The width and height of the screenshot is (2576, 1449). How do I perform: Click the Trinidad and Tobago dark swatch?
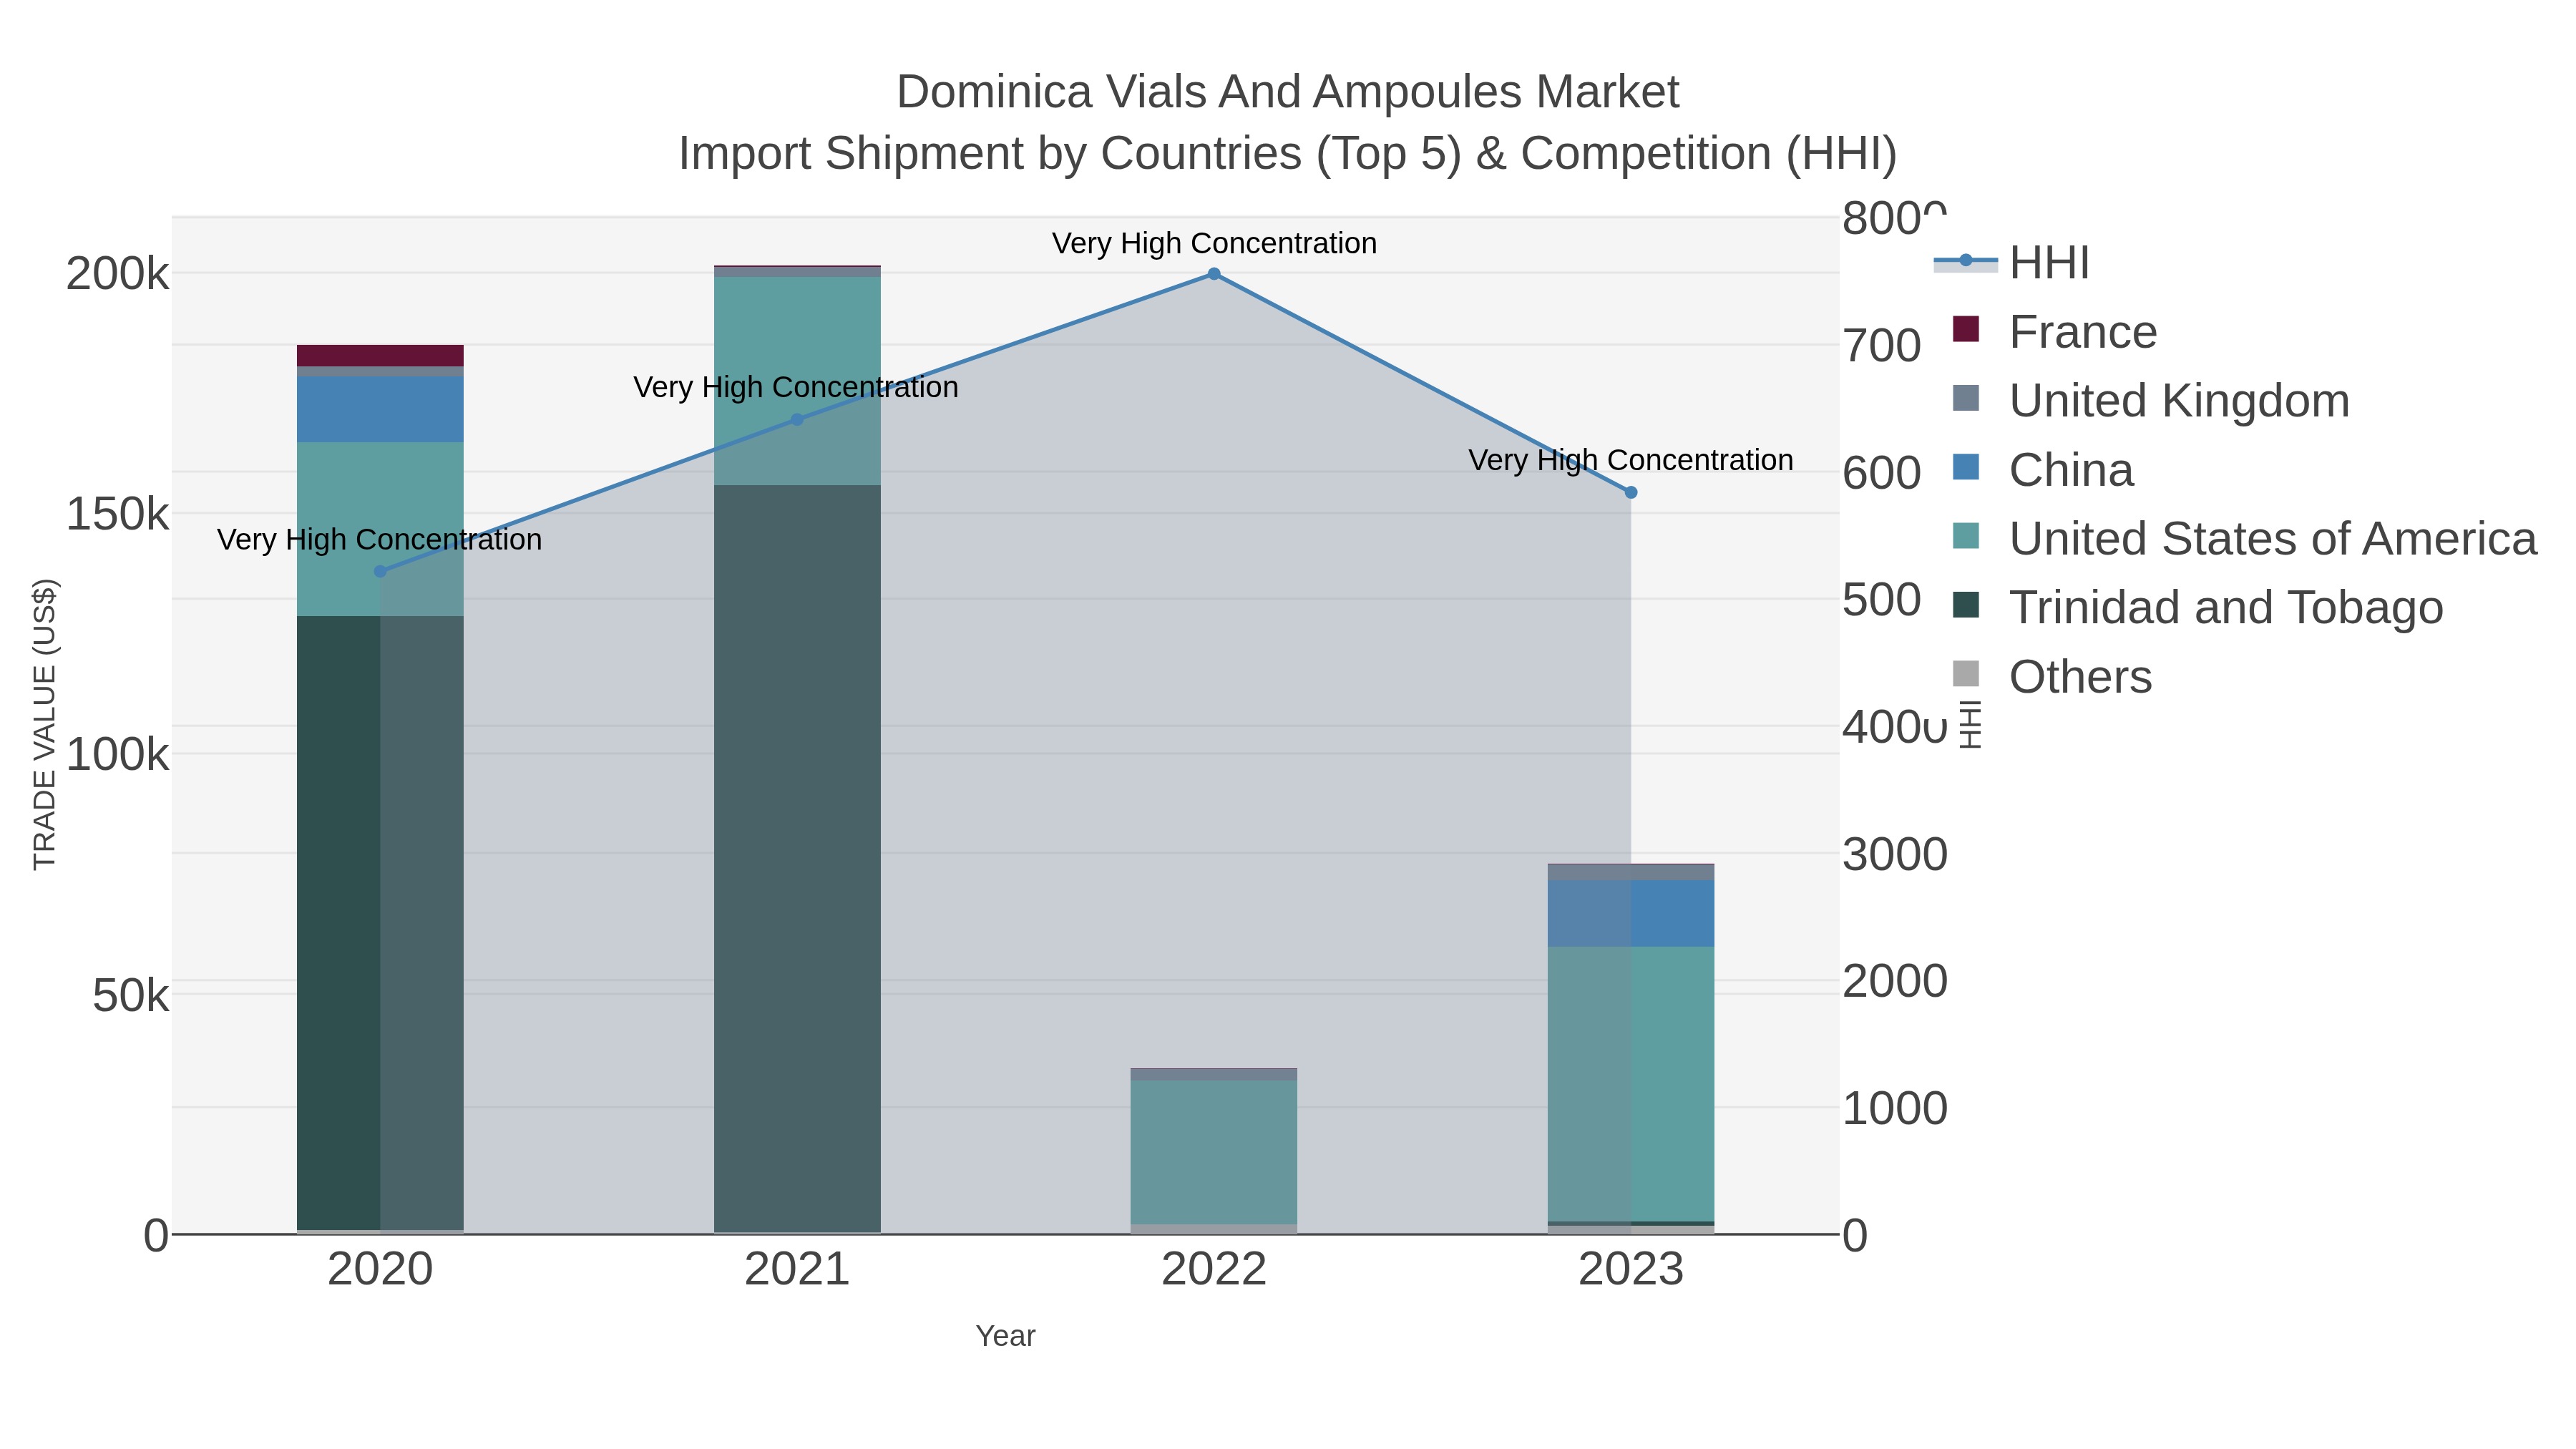pyautogui.click(x=1966, y=605)
